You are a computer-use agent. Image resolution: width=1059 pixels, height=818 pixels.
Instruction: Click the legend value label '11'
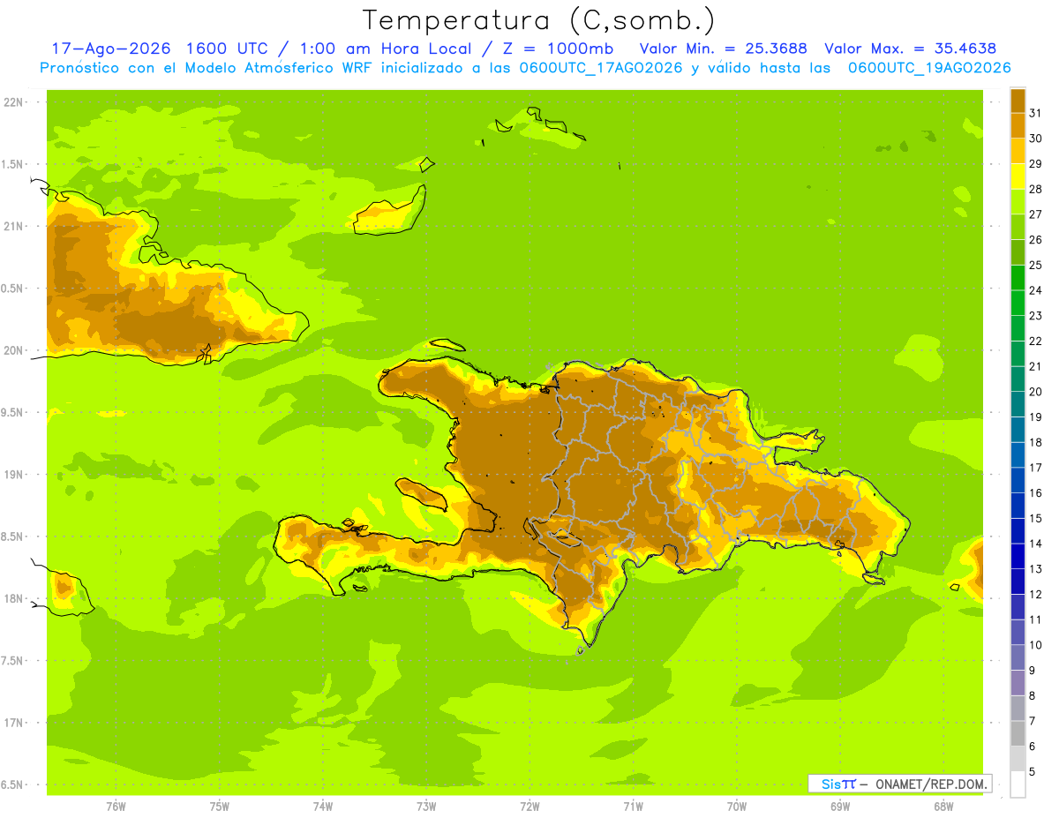point(1036,619)
